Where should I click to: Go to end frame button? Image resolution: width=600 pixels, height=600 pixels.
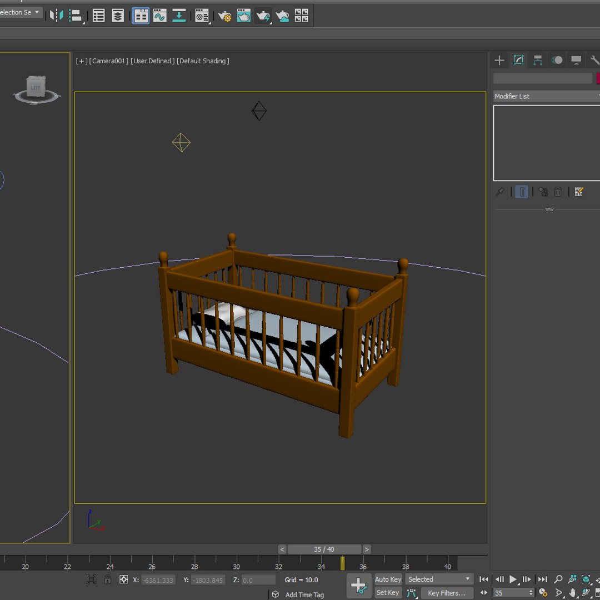543,579
